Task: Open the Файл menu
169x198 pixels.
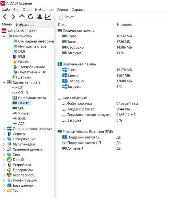Action: click(6, 10)
